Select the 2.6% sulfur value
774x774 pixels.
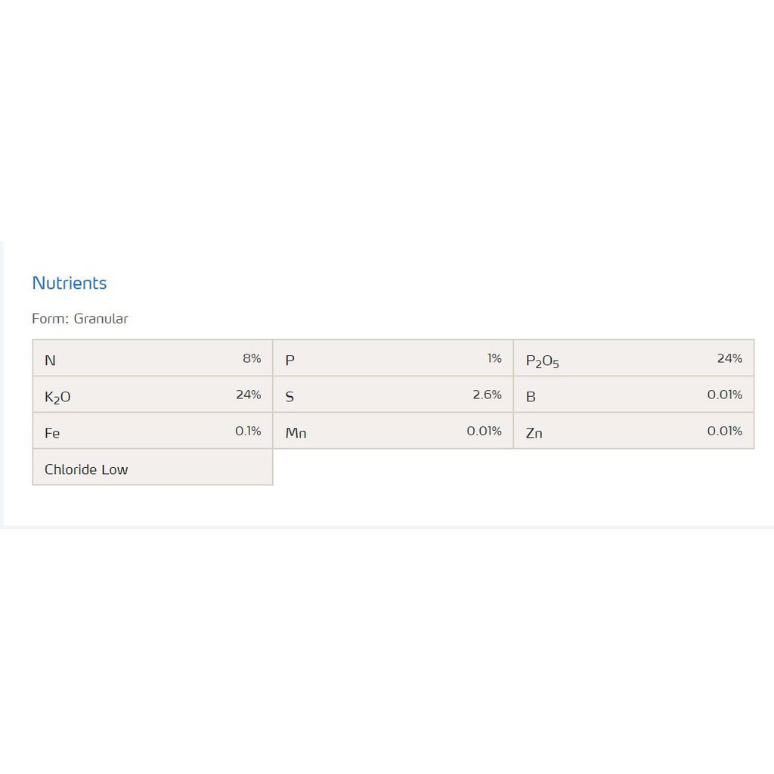[487, 395]
